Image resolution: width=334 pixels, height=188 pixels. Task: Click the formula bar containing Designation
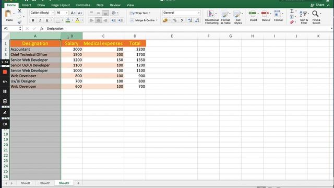(187, 29)
